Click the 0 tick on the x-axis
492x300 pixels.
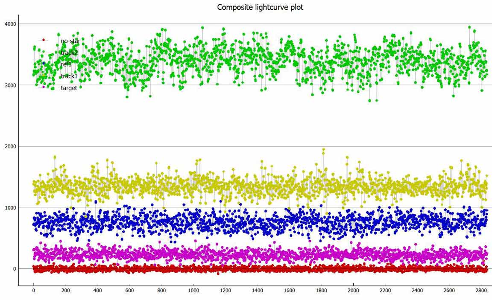point(34,291)
